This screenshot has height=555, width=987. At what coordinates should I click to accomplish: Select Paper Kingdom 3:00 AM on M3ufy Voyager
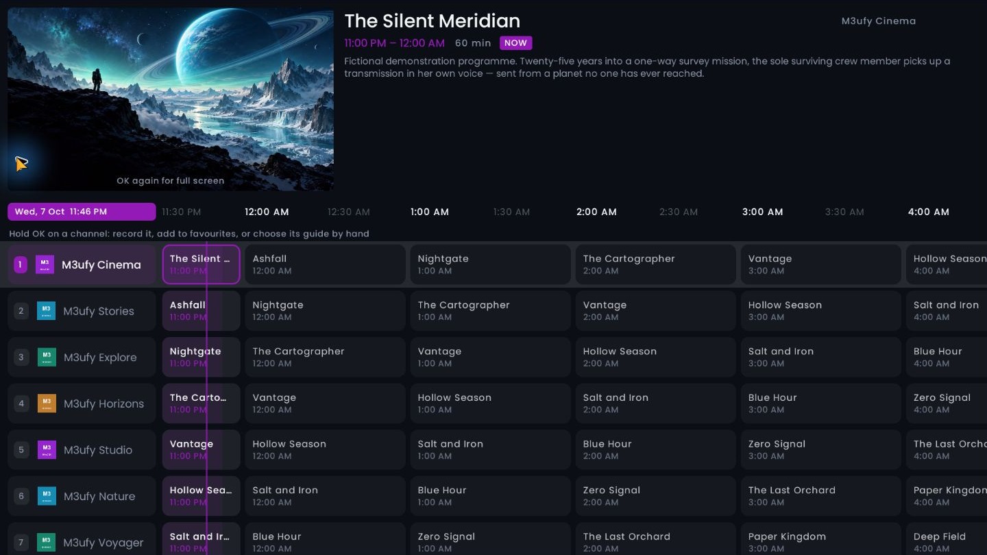(820, 539)
